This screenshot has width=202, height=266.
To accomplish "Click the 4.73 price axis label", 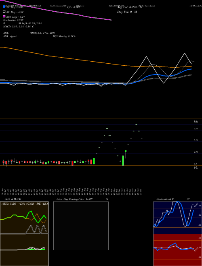I will coord(196,152).
